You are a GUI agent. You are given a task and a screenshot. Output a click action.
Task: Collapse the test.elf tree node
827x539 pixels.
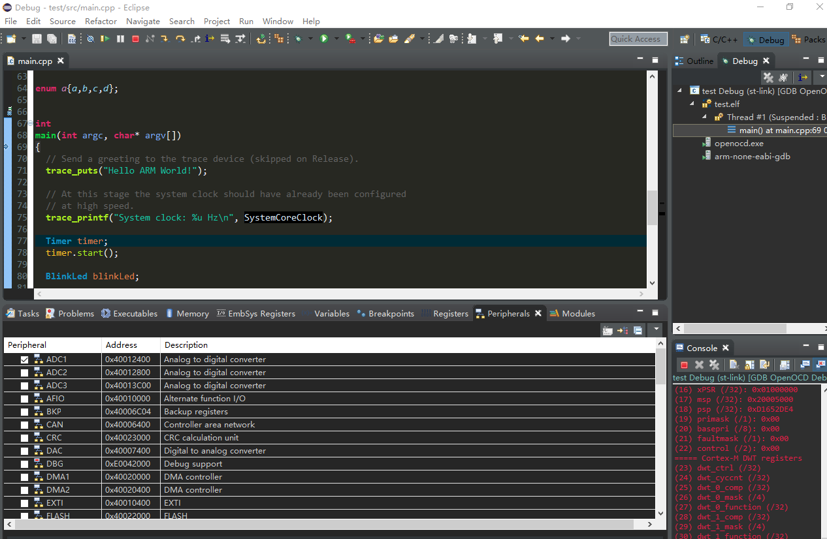click(691, 104)
